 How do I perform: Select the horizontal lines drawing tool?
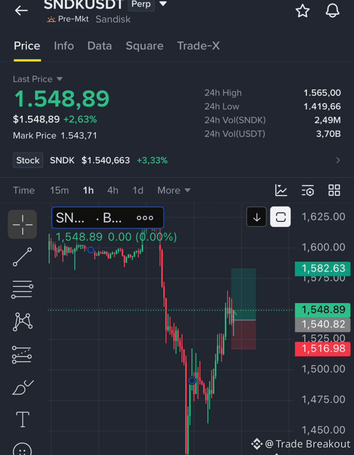click(x=22, y=290)
